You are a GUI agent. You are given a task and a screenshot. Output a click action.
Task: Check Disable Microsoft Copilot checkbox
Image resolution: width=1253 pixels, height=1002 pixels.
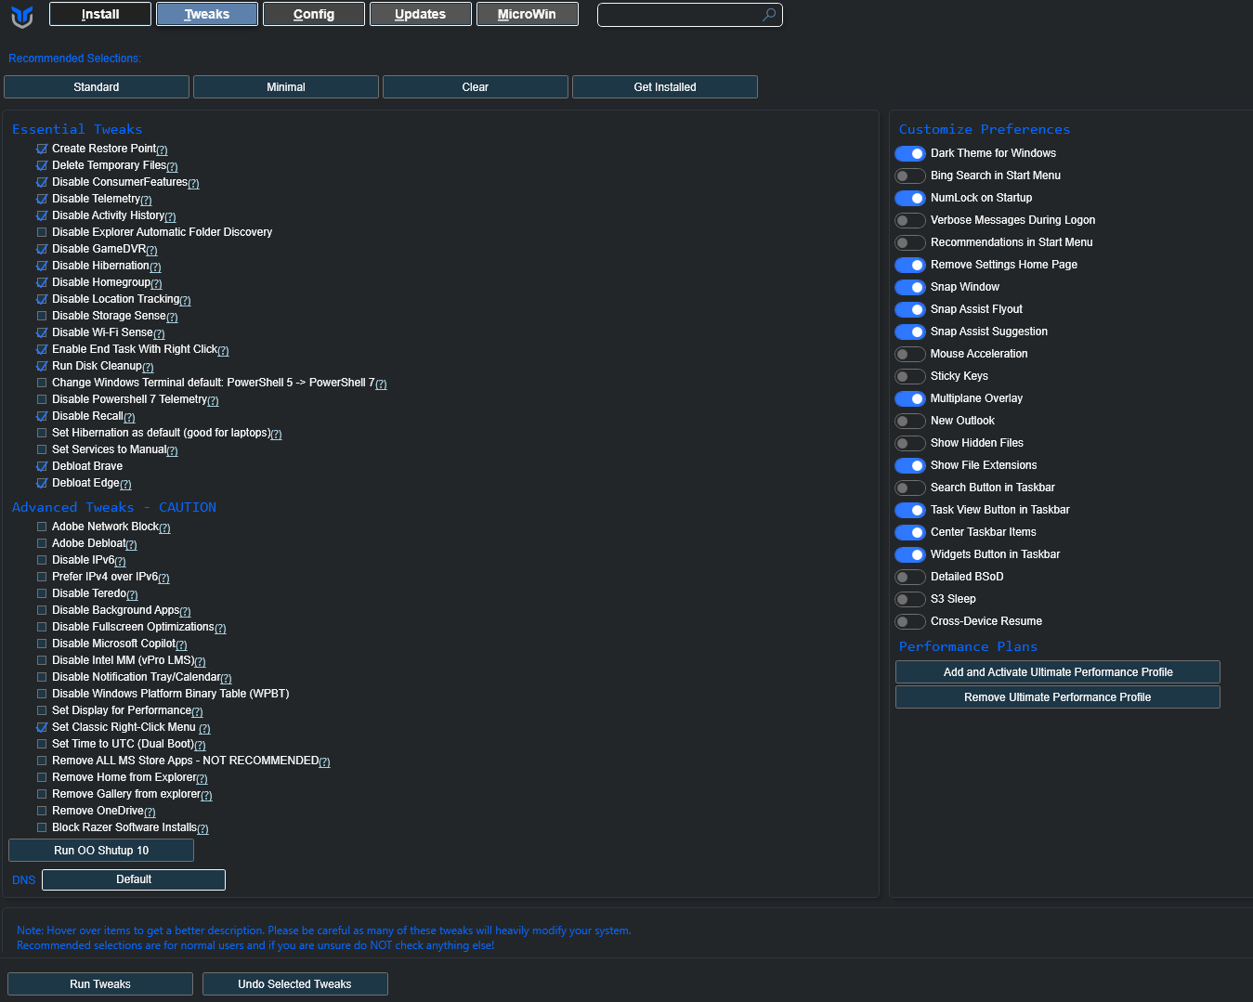(42, 644)
